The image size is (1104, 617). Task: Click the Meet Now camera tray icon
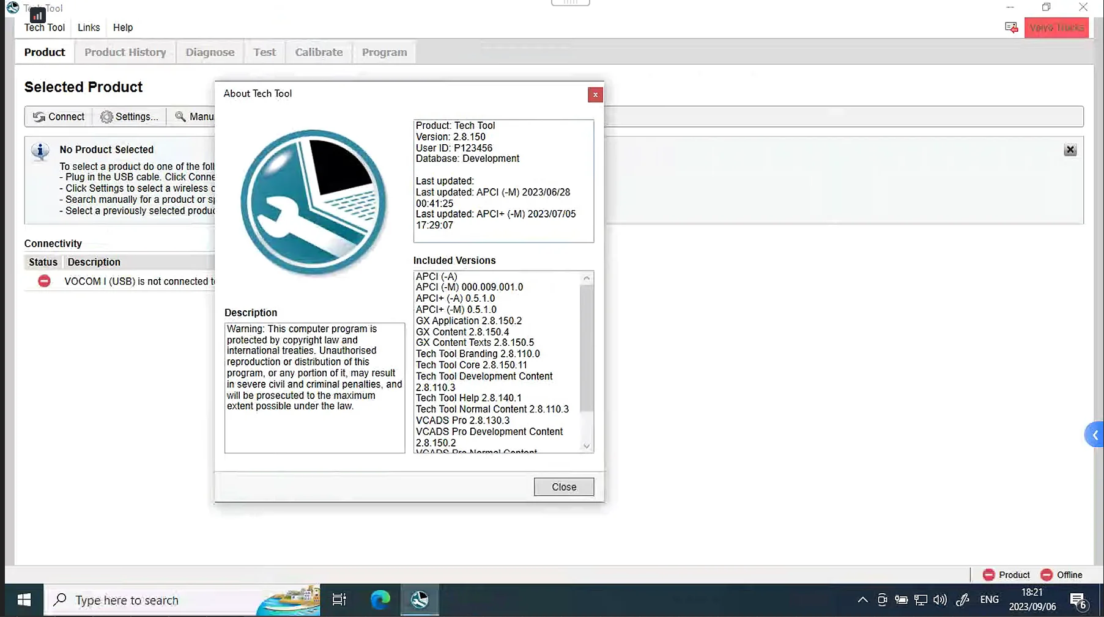[882, 600]
